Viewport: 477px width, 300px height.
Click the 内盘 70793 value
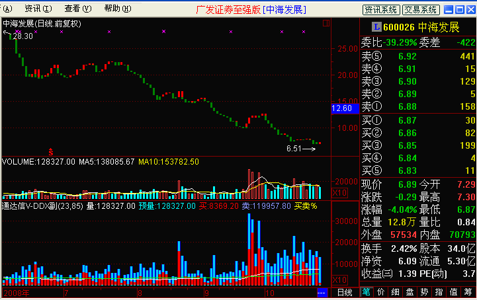click(462, 235)
